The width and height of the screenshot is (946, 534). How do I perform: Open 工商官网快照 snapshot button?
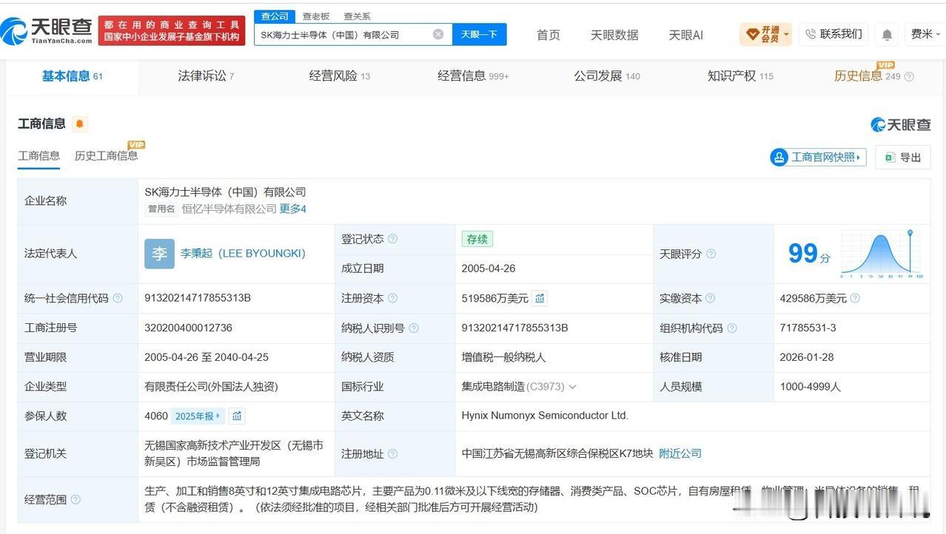click(818, 157)
